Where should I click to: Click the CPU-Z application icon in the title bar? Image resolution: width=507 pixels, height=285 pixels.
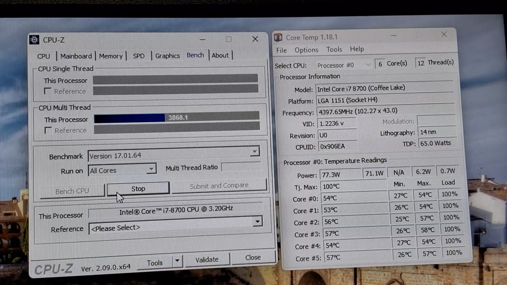tap(34, 39)
